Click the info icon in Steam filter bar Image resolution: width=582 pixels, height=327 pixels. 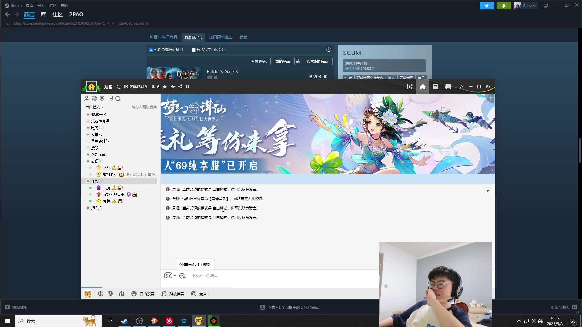click(x=329, y=50)
